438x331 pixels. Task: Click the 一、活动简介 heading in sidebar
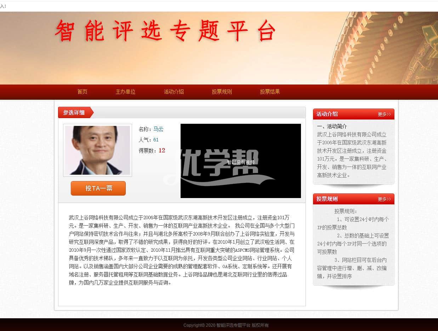coord(332,126)
